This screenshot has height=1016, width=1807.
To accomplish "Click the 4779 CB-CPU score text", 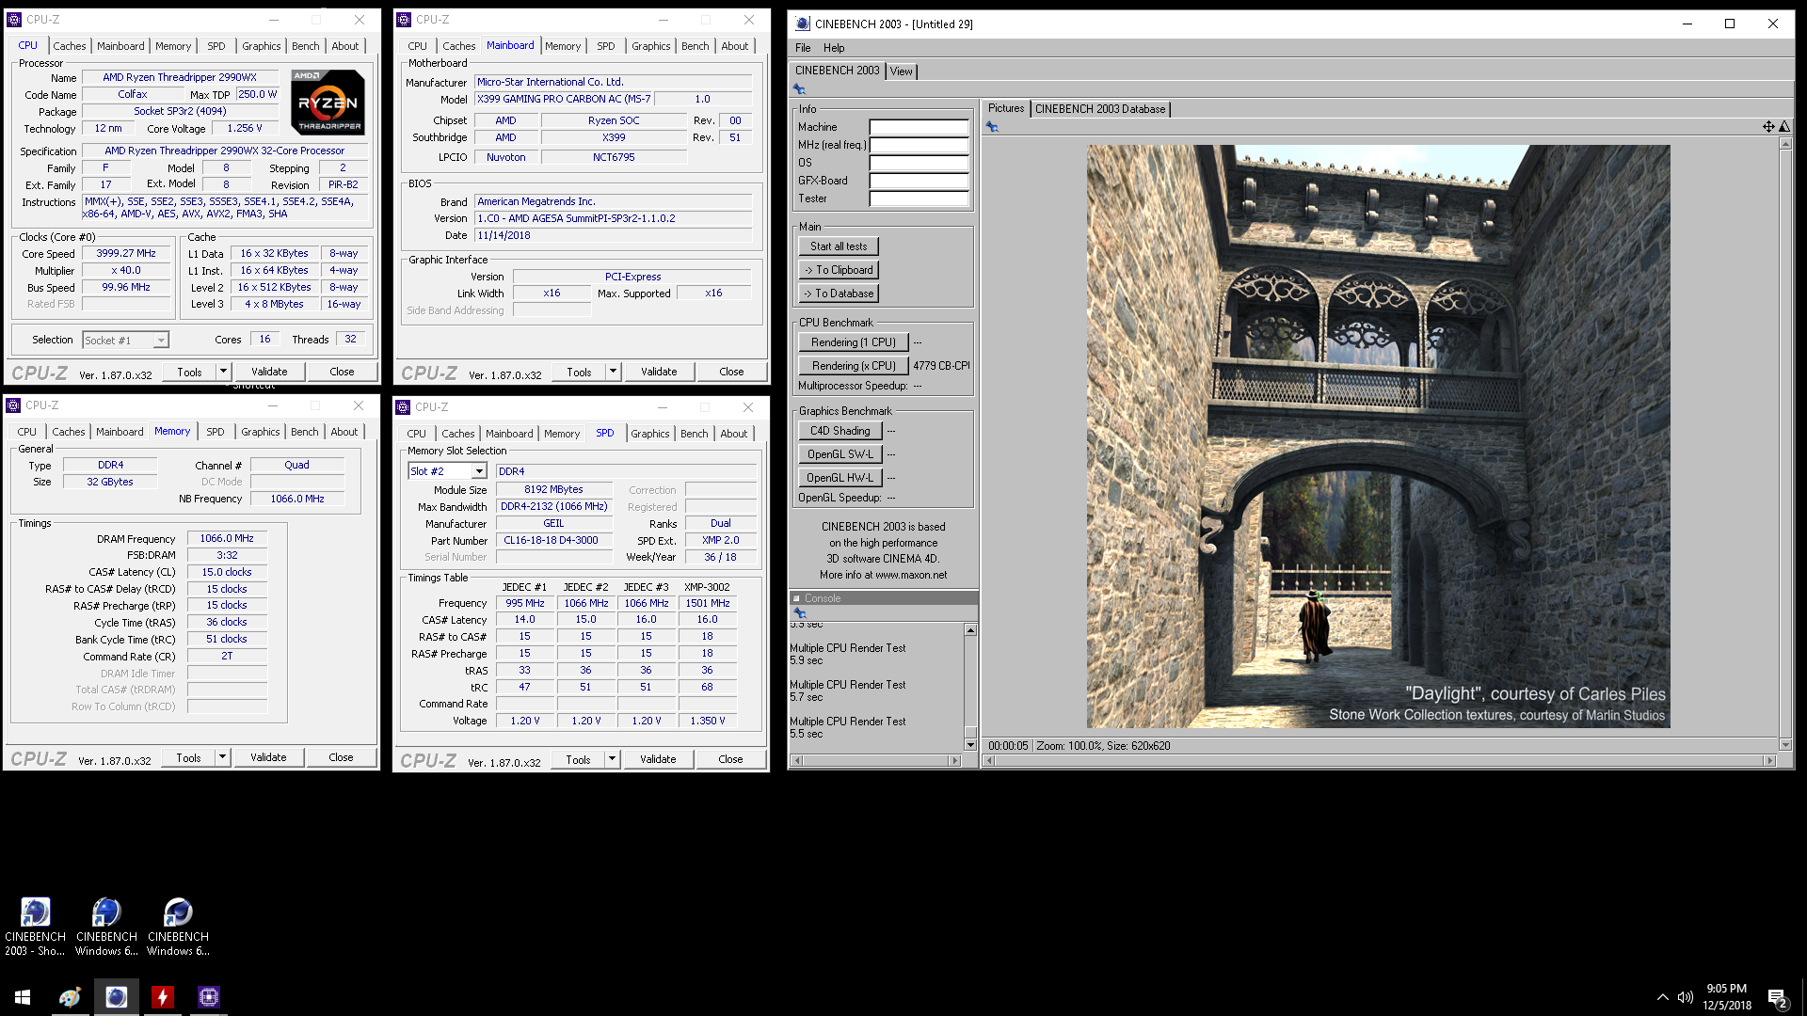I will click(x=941, y=366).
